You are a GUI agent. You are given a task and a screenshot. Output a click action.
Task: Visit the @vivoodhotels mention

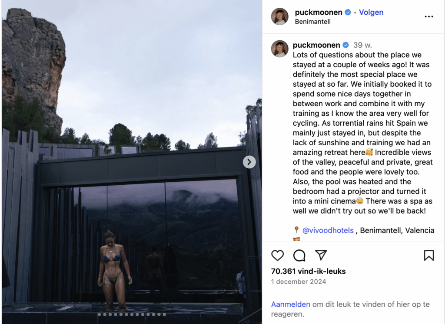[x=328, y=230]
